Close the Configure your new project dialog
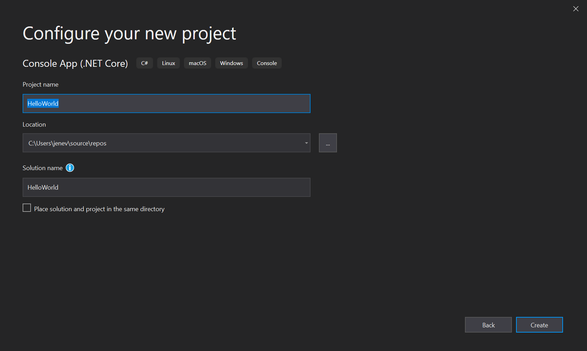587x351 pixels. point(576,9)
